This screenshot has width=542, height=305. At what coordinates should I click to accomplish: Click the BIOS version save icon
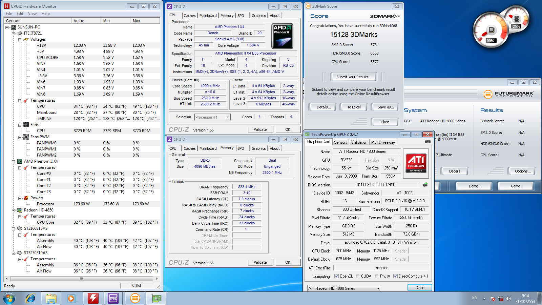(425, 185)
